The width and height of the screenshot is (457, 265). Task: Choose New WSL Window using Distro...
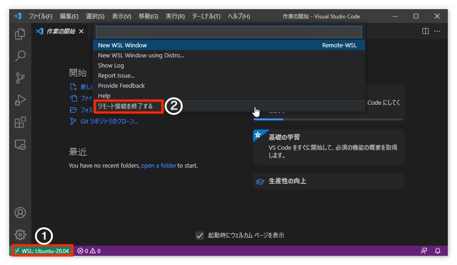click(229, 55)
